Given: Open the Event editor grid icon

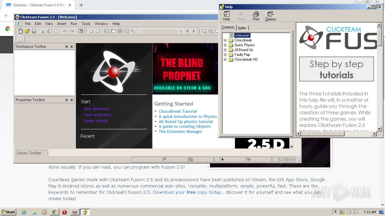Looking at the screenshot, I should point(120,31).
